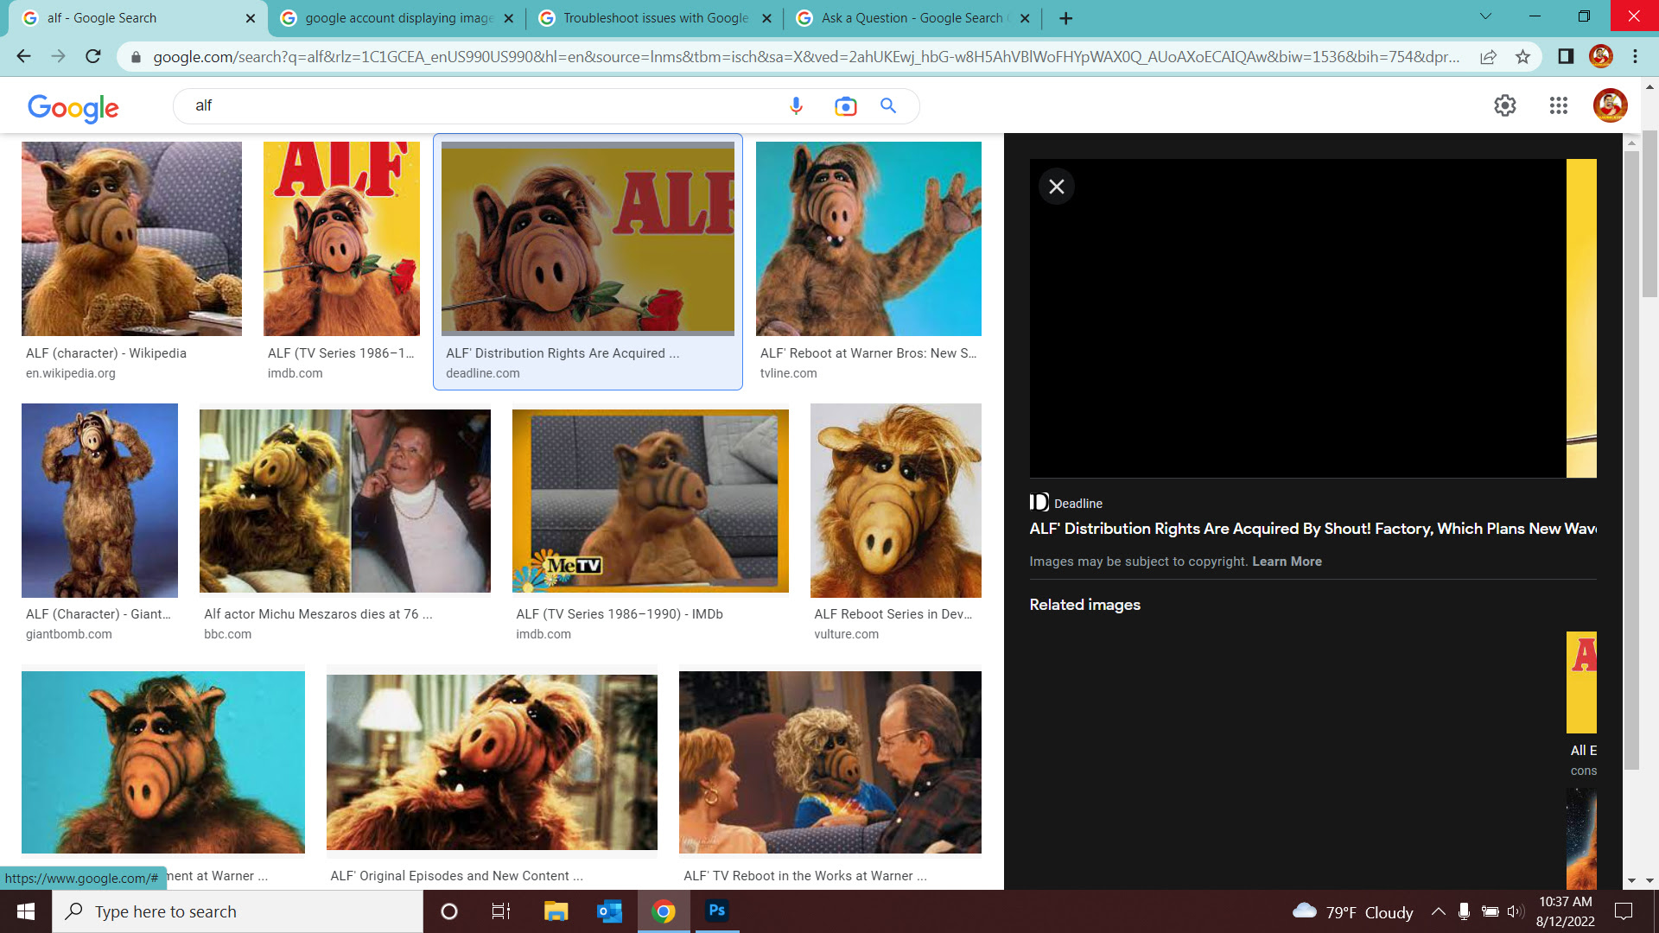This screenshot has width=1659, height=933.
Task: Select the deadline.com ALF rose image
Action: (588, 238)
